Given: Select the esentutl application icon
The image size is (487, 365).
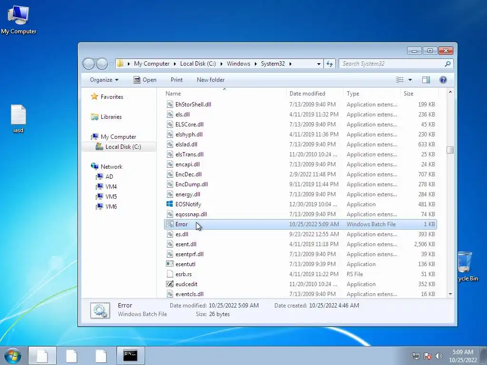Looking at the screenshot, I should tap(170, 264).
